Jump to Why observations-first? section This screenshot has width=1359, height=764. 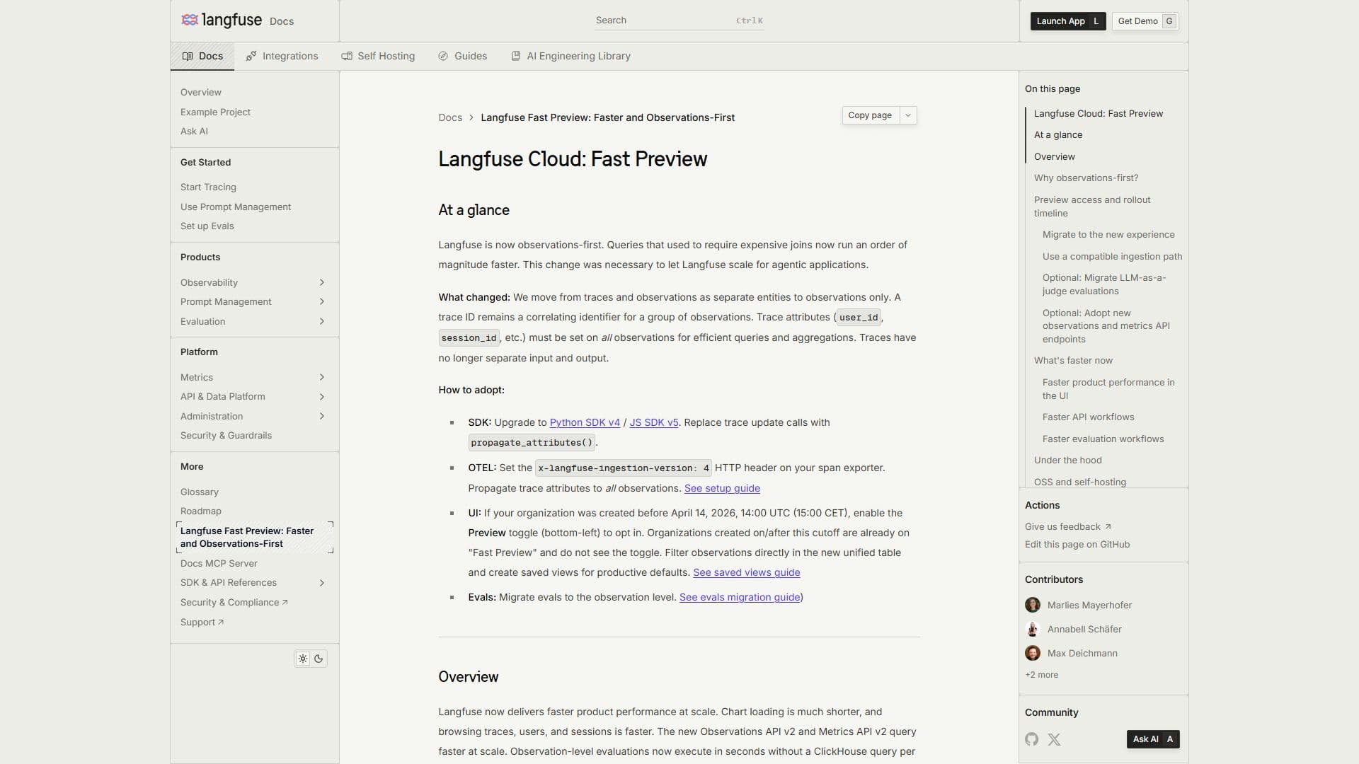(1086, 178)
